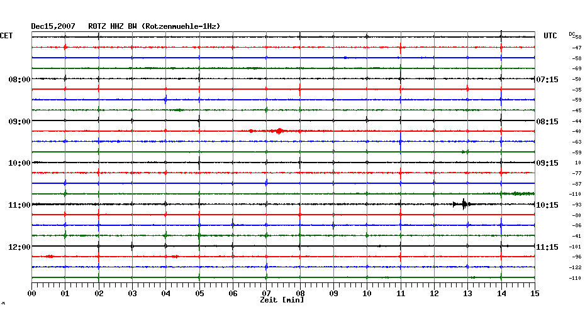This screenshot has width=585, height=310.
Task: Select the 09:00 CET time label
Action: [x=19, y=122]
